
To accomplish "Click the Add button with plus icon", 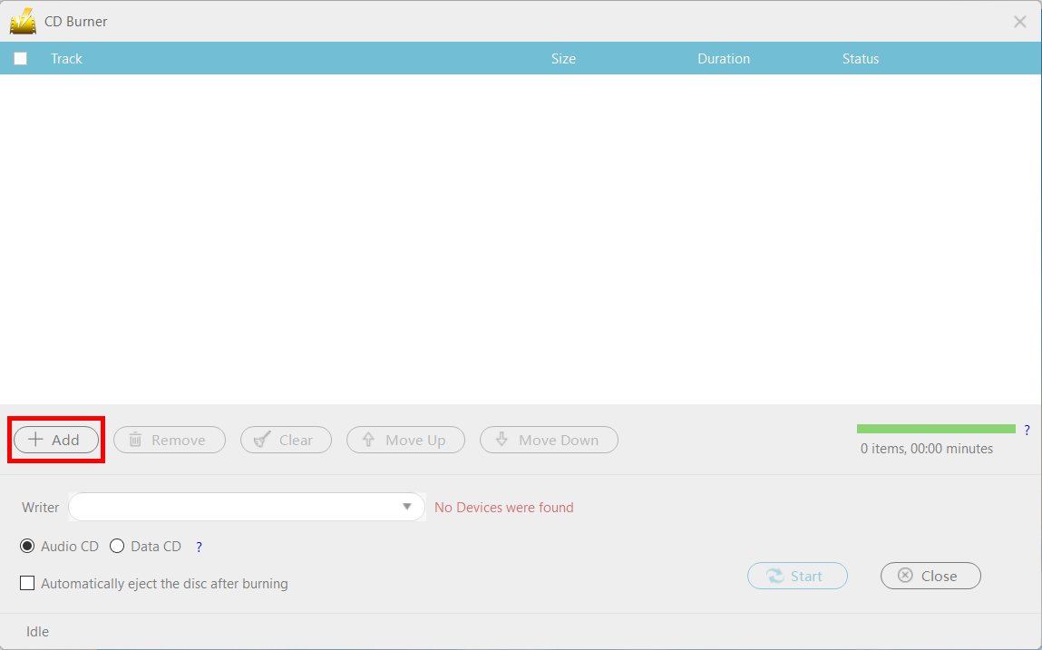I will point(56,440).
